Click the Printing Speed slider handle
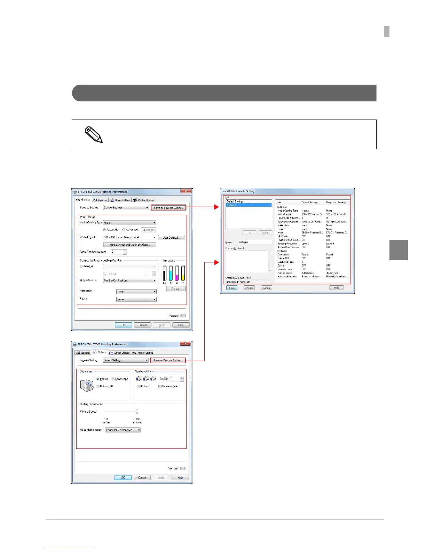The height and width of the screenshot is (552, 426). 137,412
